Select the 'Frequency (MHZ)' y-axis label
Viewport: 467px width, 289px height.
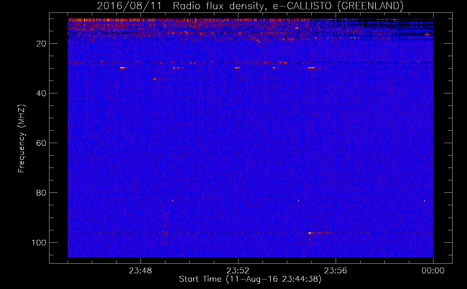tap(22, 139)
